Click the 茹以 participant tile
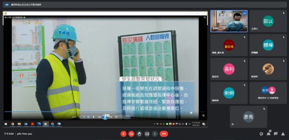 [268, 21]
